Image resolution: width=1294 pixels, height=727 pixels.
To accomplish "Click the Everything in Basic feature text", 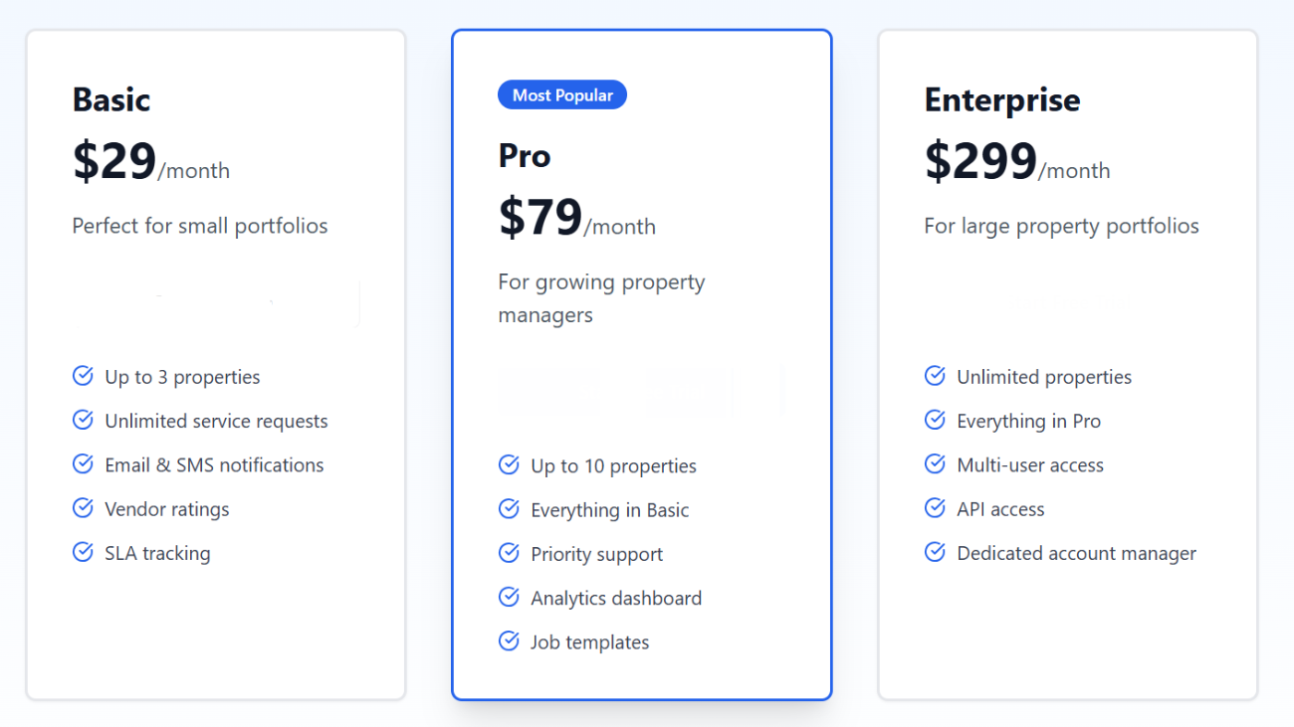I will click(x=609, y=510).
